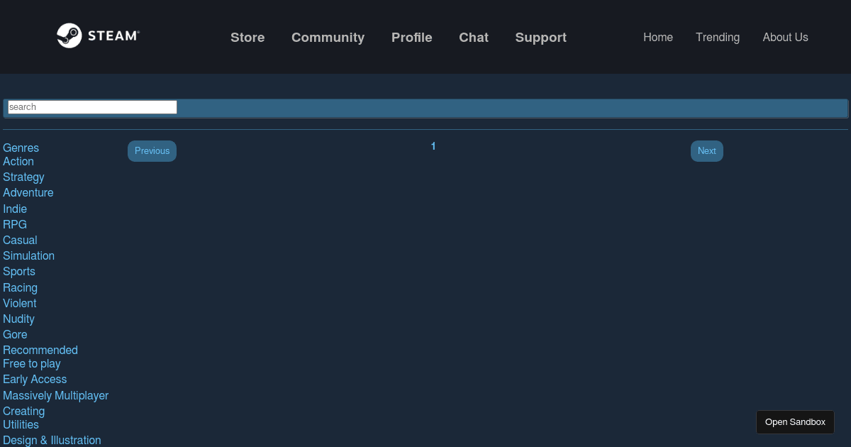Filter by Free to play
851x447 pixels.
(x=32, y=363)
